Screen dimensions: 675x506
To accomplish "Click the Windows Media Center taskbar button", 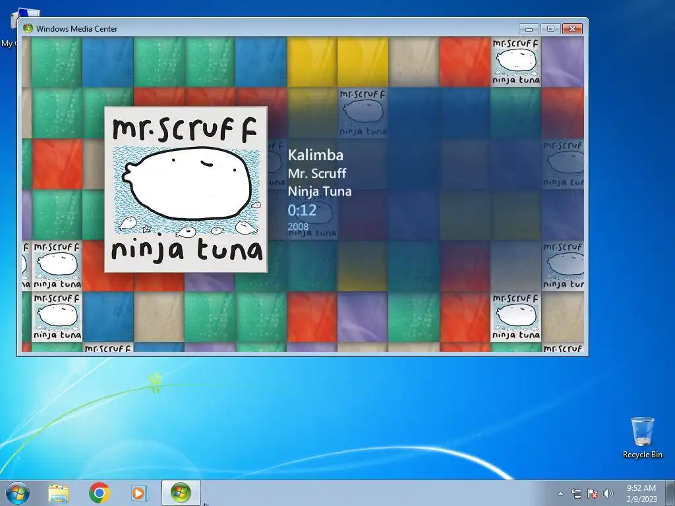I will (x=181, y=493).
